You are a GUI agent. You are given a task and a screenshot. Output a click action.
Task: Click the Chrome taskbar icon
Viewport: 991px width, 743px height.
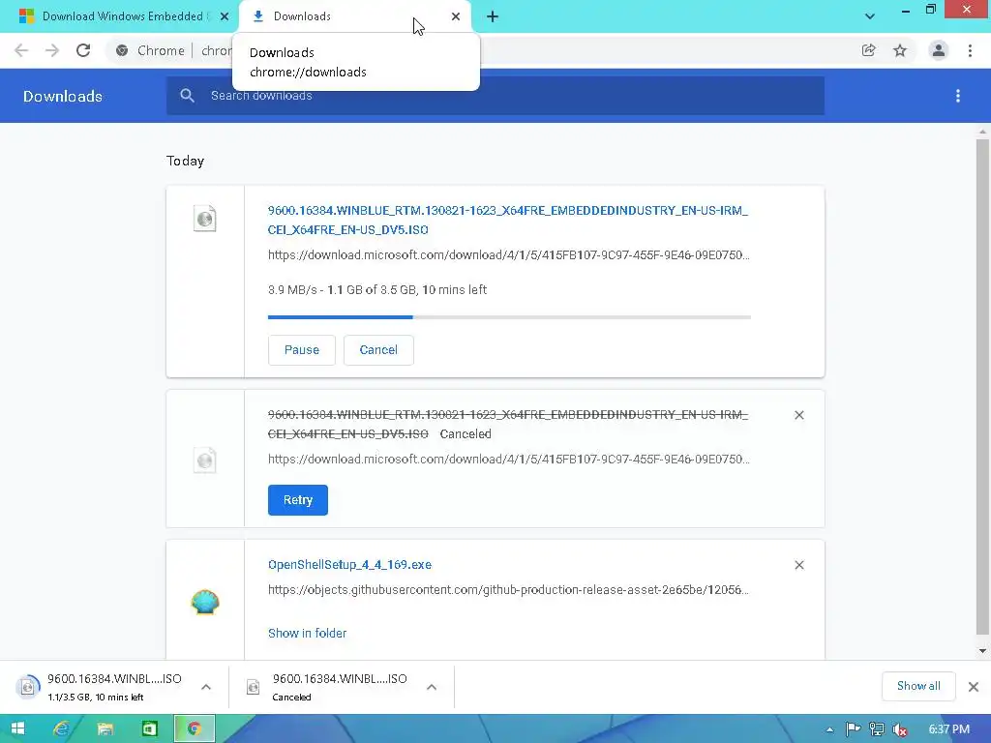coord(194,728)
